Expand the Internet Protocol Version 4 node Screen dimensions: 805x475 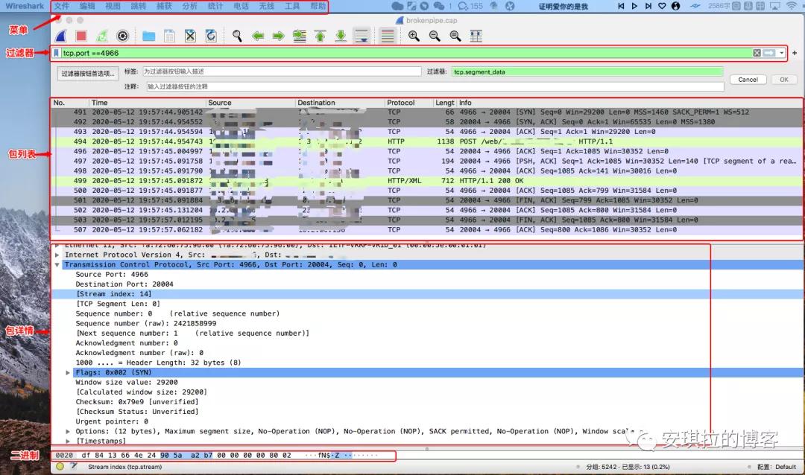click(57, 255)
